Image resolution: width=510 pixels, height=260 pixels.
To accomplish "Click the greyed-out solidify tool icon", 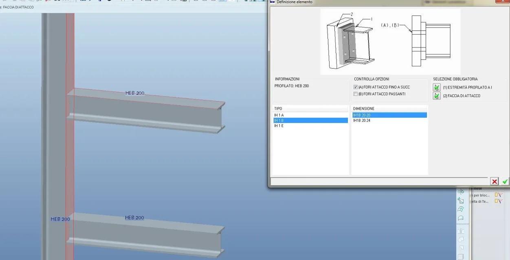I will point(461,239).
